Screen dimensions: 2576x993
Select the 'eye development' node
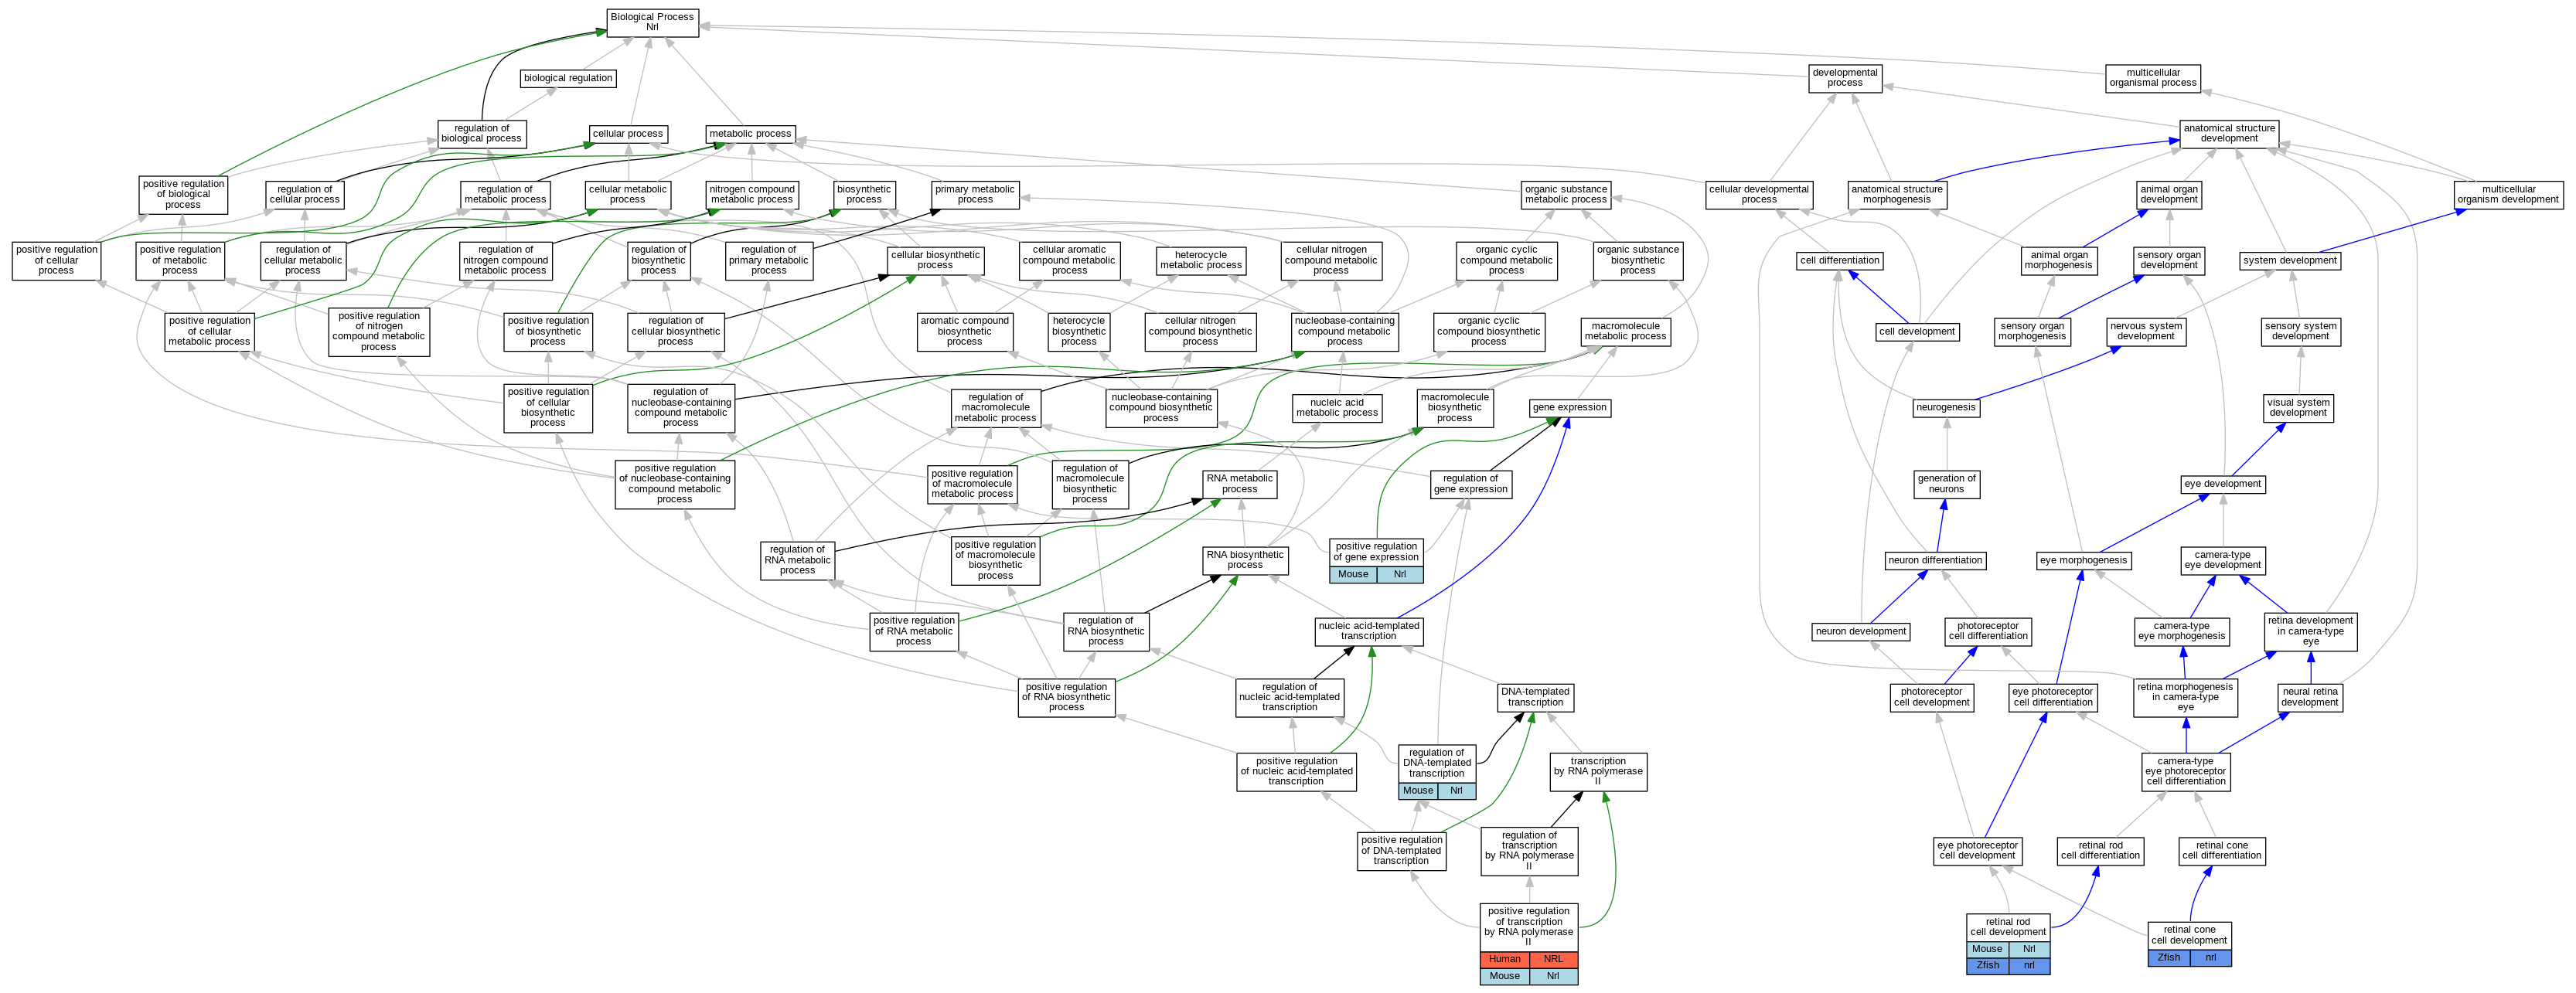pyautogui.click(x=2222, y=484)
